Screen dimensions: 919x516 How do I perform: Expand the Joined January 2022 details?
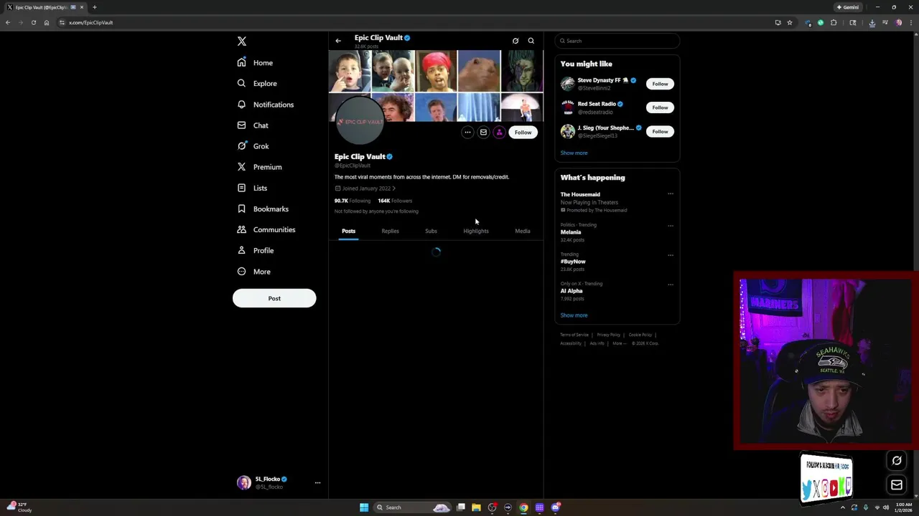pos(365,188)
